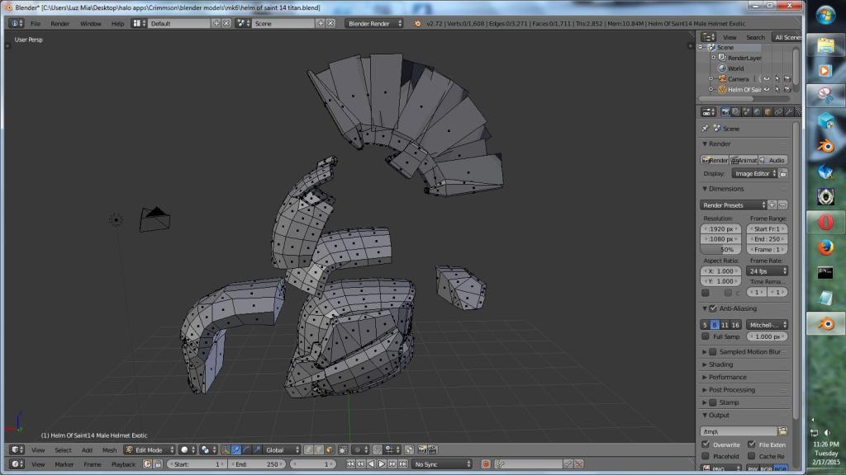Toggle Helm Of Saint visibility eye
846x475 pixels.
(x=767, y=89)
